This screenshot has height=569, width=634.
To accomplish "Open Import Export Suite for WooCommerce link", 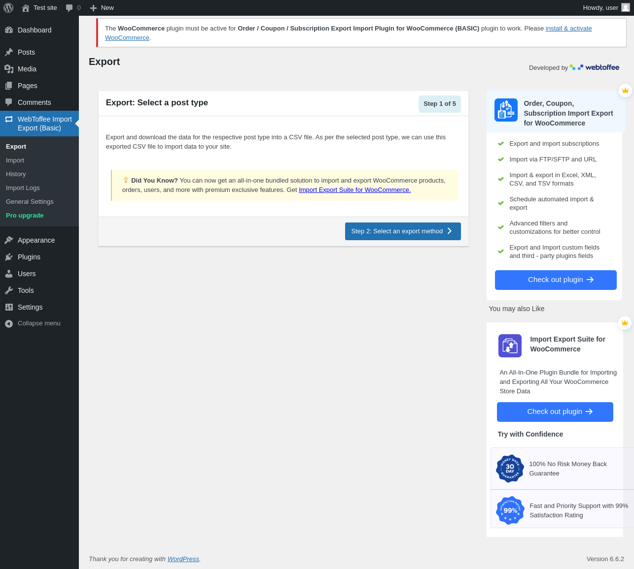I will tap(354, 190).
